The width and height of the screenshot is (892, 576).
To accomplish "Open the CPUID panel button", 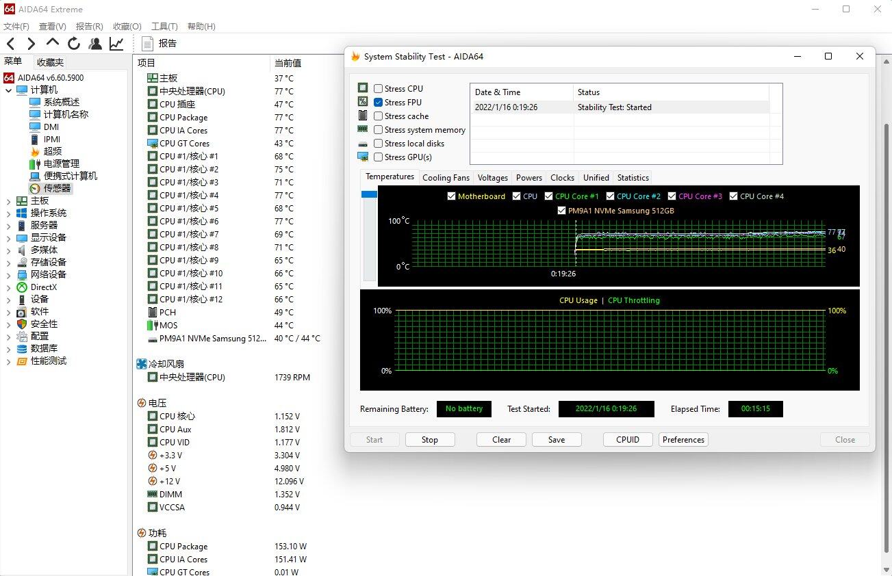I will tap(628, 440).
